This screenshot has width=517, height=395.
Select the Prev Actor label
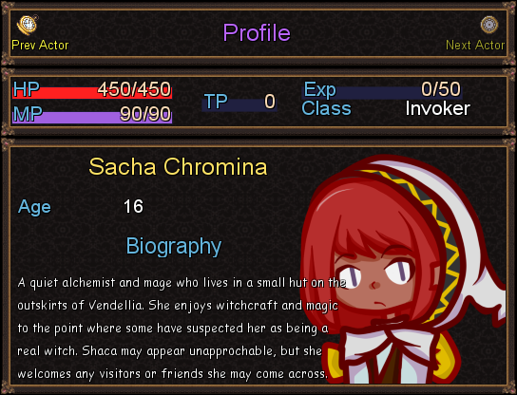pos(40,46)
